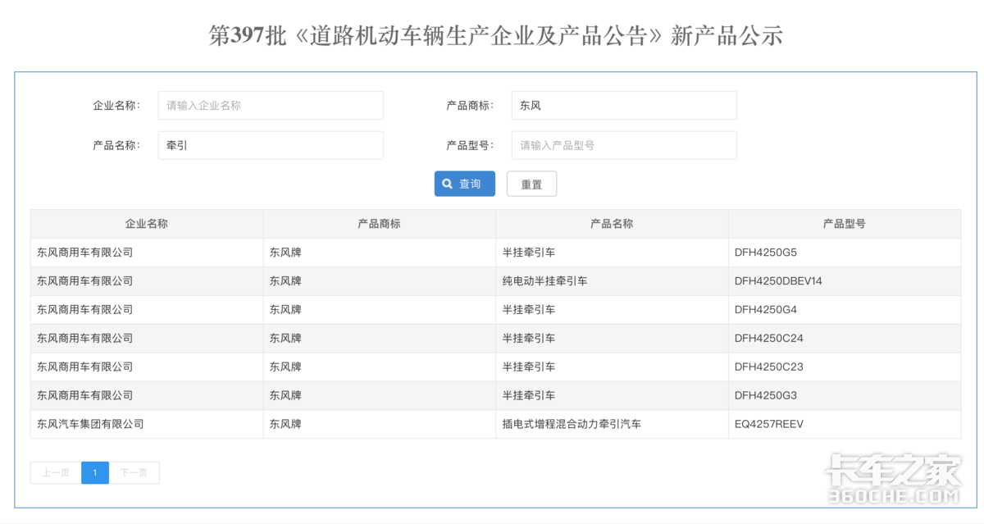
Task: Click the 企业名称 column header
Action: coord(147,224)
